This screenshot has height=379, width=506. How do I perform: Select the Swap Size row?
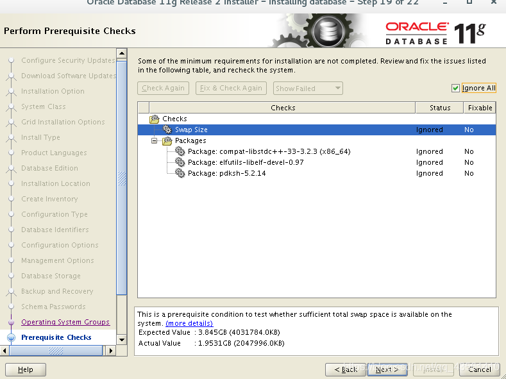pos(317,130)
